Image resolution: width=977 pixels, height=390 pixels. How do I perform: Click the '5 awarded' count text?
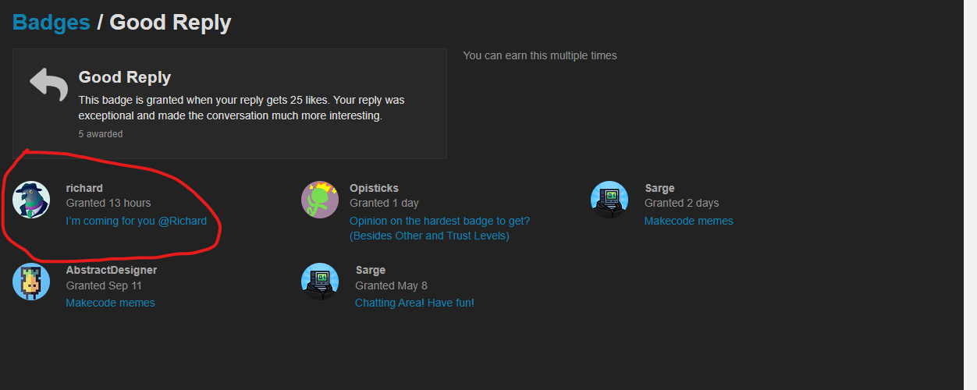pos(101,134)
